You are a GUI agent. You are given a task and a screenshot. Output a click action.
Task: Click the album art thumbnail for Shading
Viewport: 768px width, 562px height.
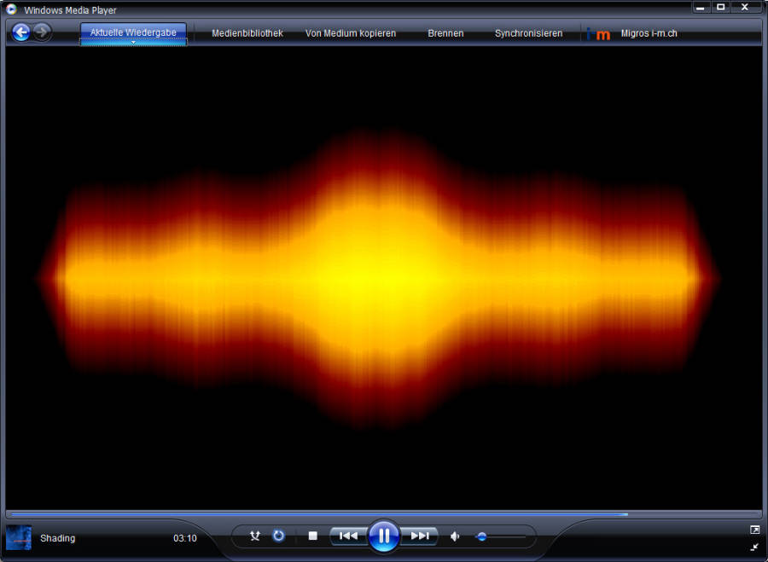(19, 538)
